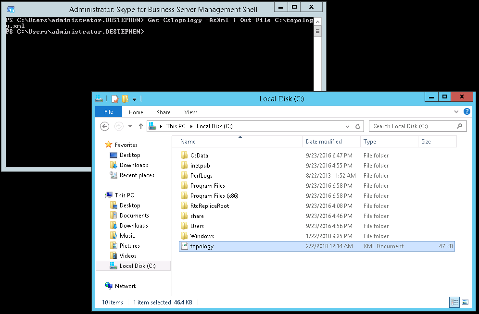Go up one folder level with Up arrow
Viewport: 479px width, 314px height.
pos(141,126)
